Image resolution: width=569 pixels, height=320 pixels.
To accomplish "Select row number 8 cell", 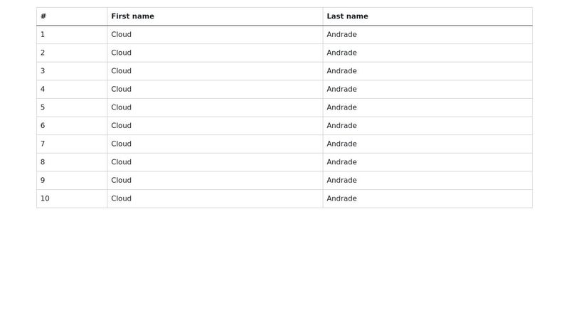I will 72,162.
